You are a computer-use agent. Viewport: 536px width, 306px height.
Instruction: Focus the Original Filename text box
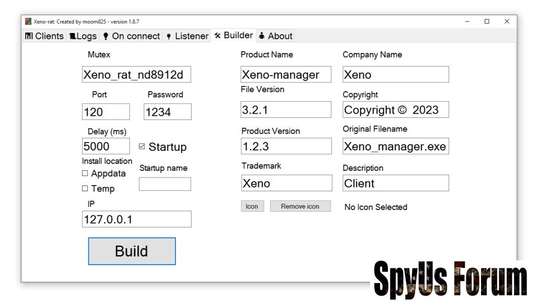tap(395, 146)
